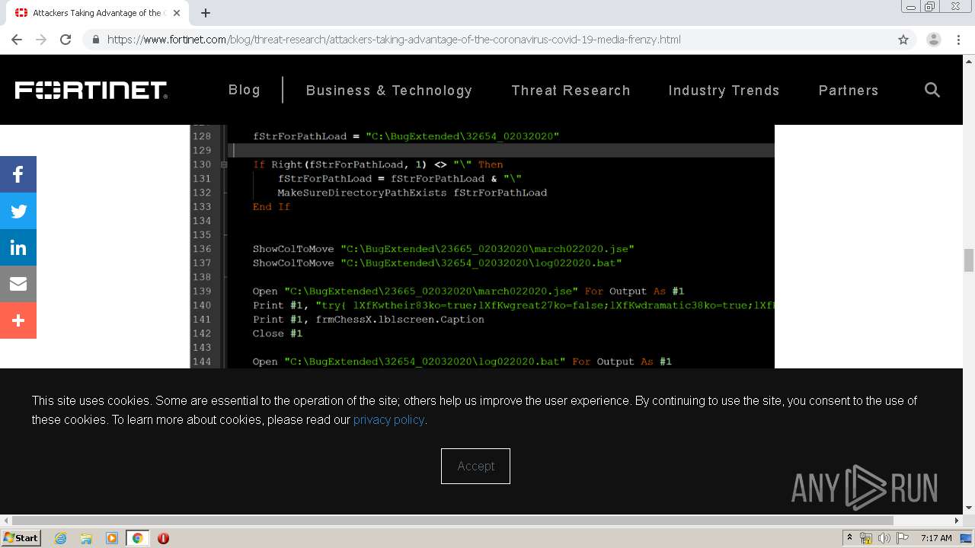Open Action Center flag icon
The image size is (975, 548).
903,538
